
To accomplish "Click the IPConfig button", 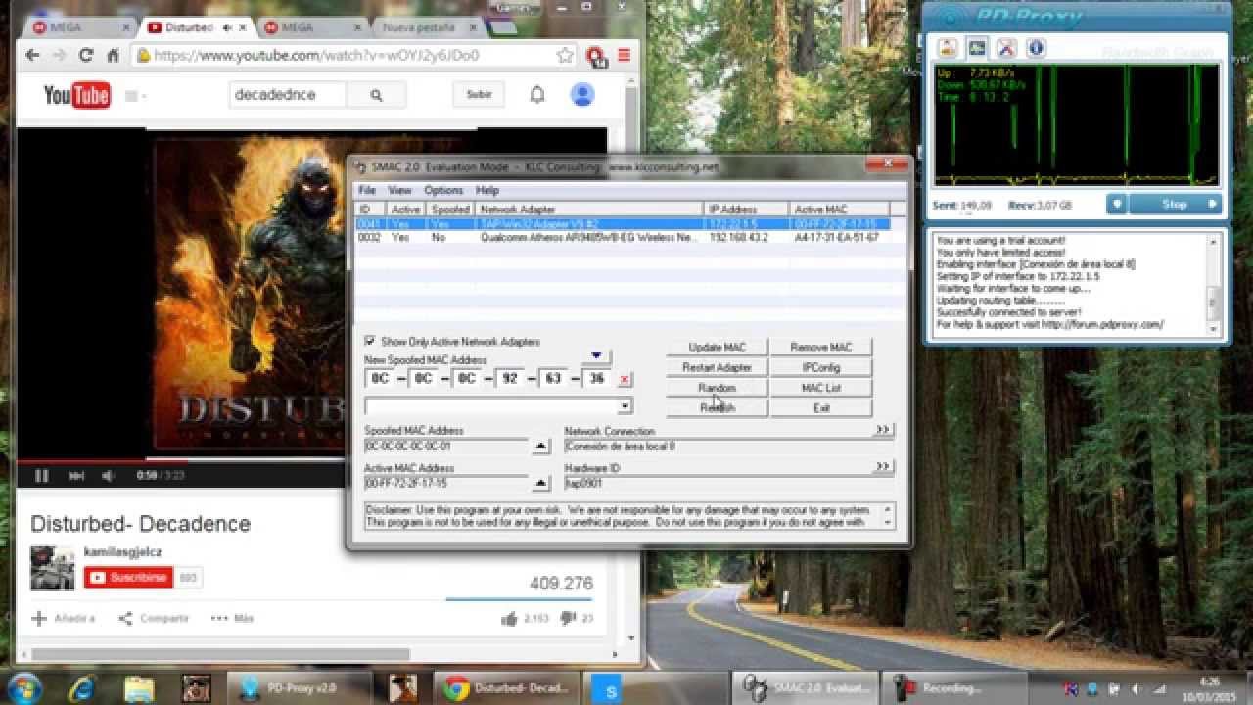I will tap(820, 368).
